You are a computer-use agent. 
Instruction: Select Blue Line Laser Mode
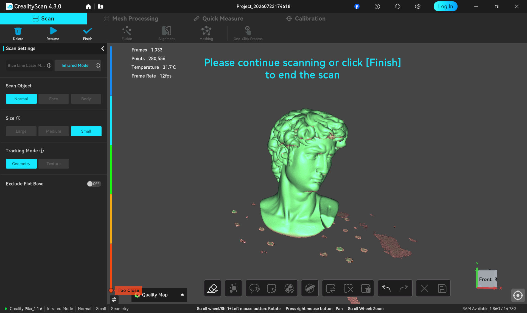tap(29, 66)
